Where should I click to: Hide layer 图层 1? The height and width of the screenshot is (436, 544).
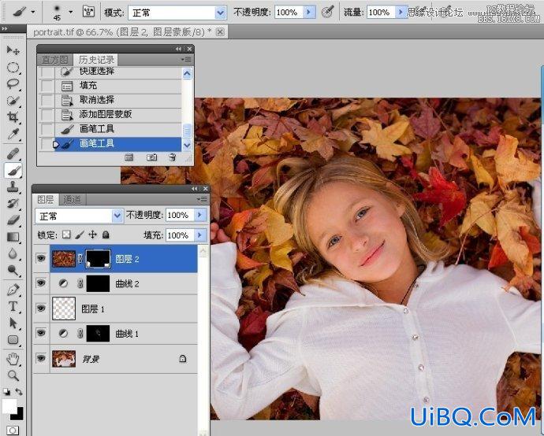[41, 308]
